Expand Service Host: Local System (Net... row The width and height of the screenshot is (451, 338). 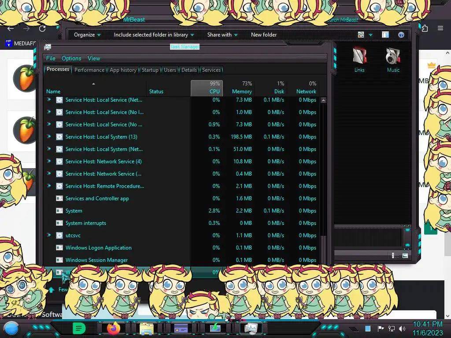[49, 149]
